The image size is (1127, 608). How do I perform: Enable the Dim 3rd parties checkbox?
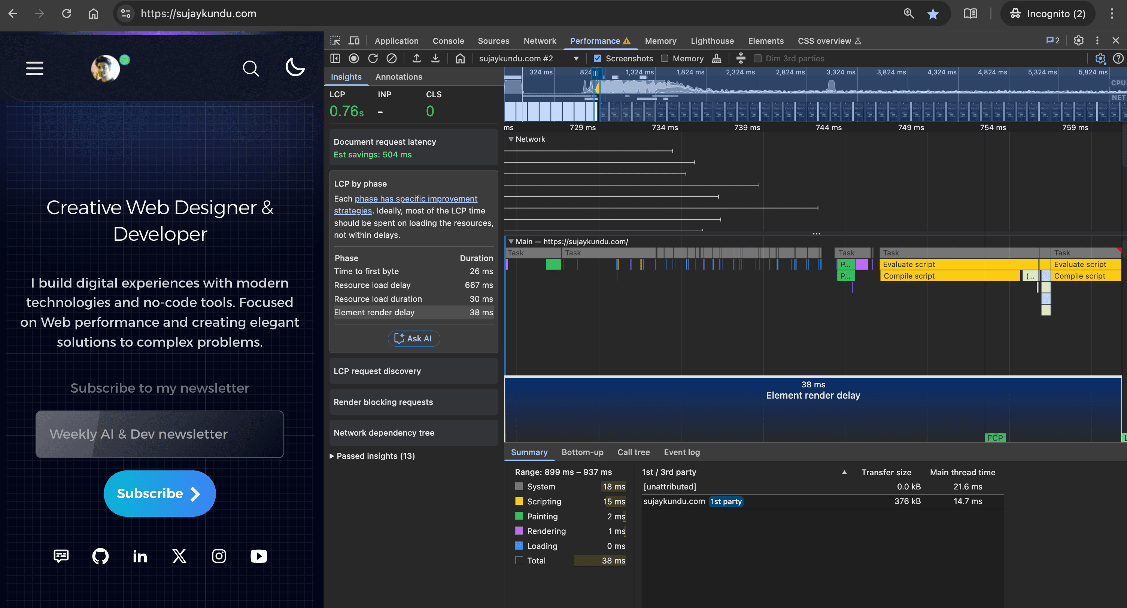pos(758,58)
